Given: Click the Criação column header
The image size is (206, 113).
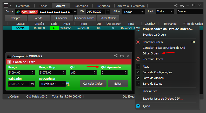Looking at the screenshot, I should tap(39, 24).
